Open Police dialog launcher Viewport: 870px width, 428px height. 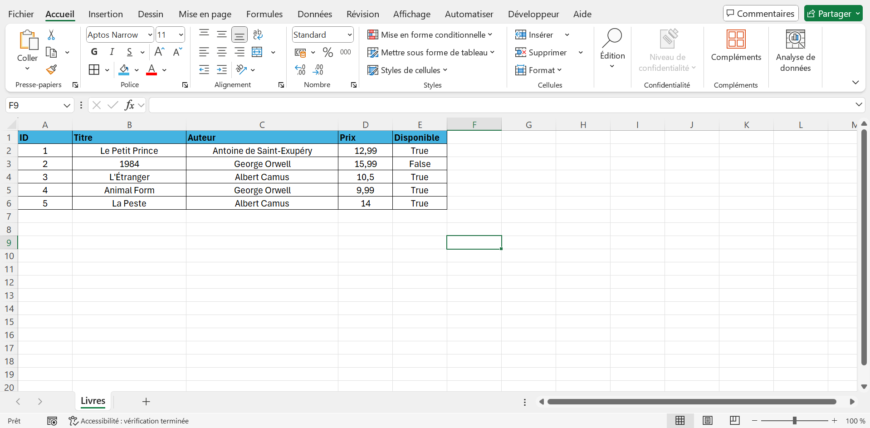click(185, 85)
